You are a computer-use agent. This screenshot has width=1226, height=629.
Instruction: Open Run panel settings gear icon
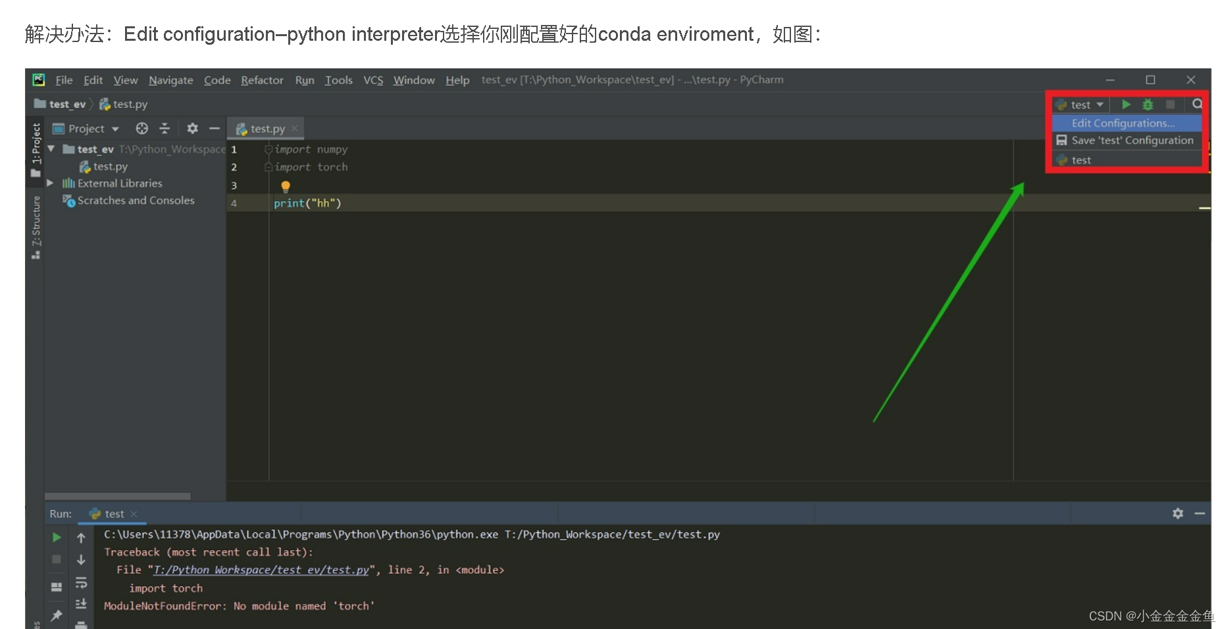(1178, 513)
